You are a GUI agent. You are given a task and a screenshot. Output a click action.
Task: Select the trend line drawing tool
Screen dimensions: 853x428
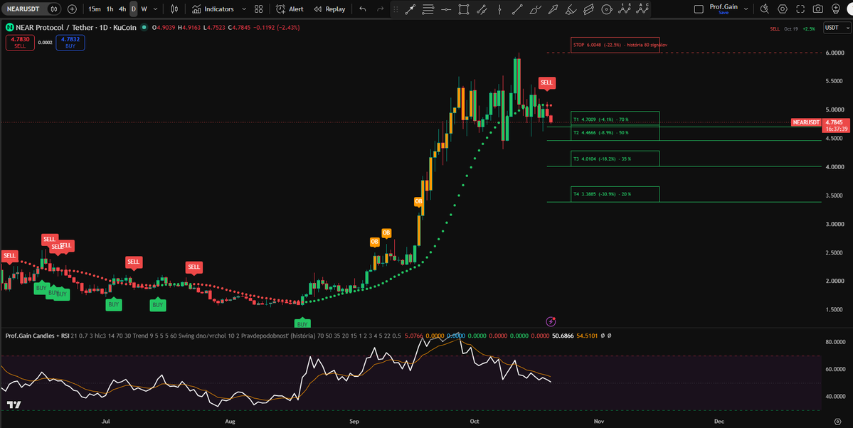(410, 9)
